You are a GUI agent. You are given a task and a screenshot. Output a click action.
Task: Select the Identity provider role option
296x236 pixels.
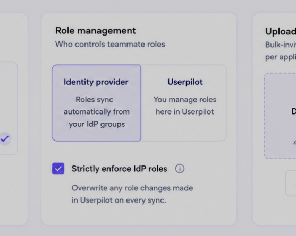[x=97, y=103]
